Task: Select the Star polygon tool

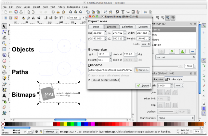Action: pos(4,67)
